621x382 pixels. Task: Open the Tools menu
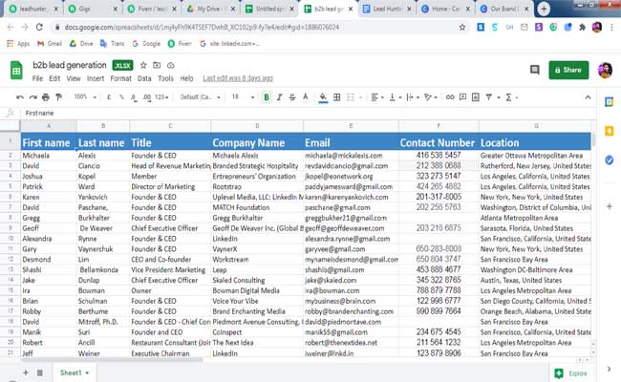point(165,78)
